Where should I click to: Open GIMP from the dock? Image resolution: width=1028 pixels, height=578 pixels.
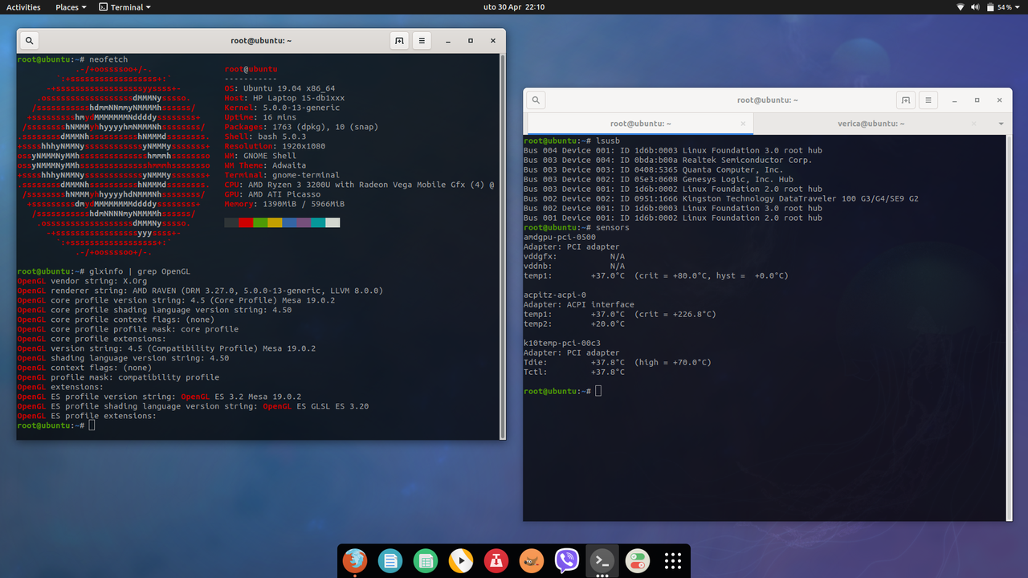pyautogui.click(x=532, y=561)
